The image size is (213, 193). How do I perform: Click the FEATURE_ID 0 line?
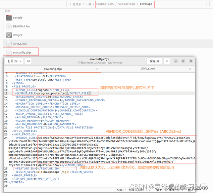point(37,168)
